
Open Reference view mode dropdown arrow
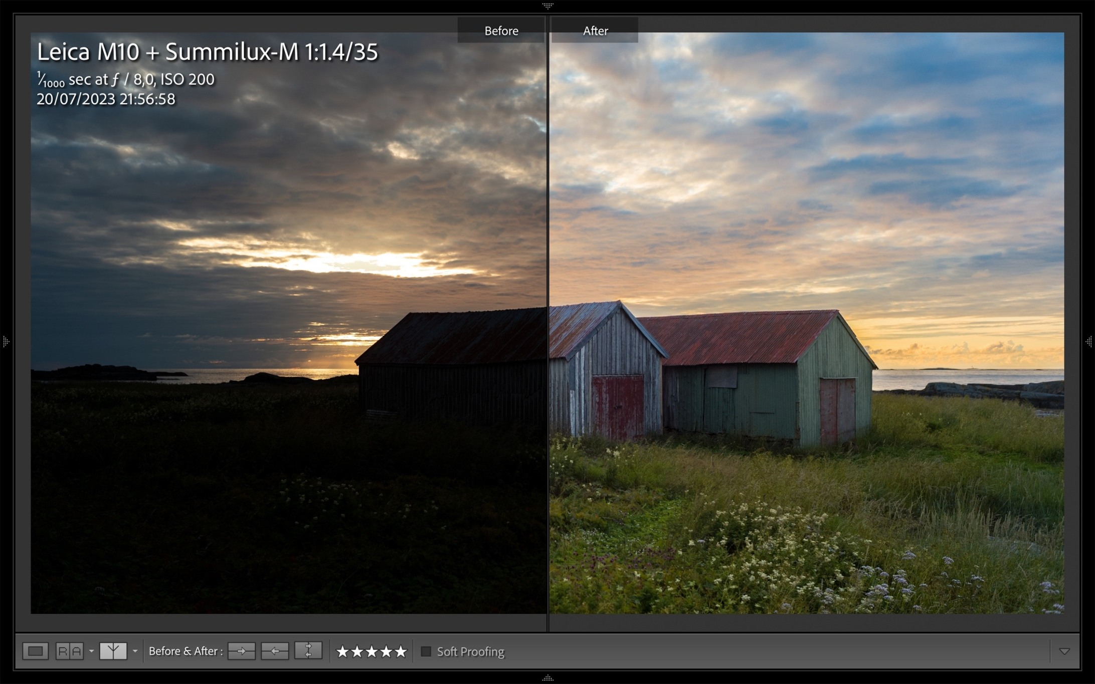click(91, 651)
